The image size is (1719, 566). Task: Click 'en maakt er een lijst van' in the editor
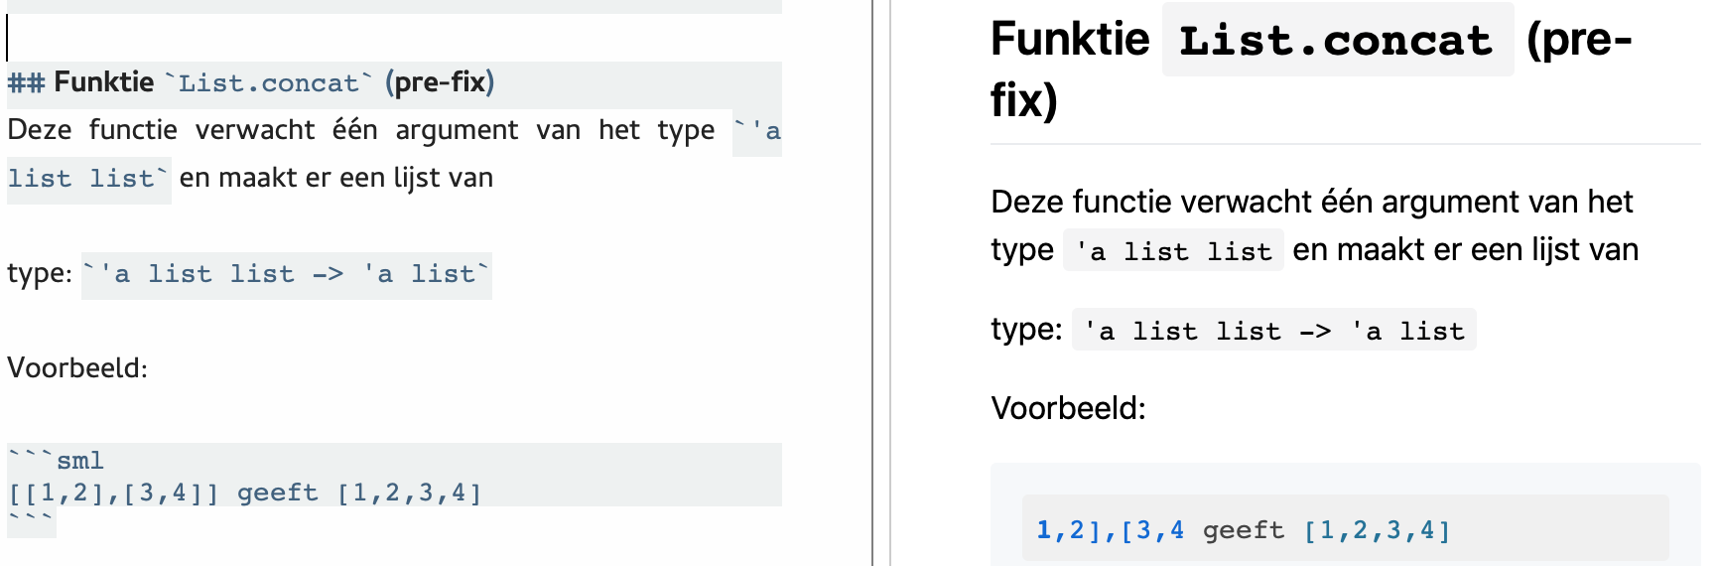[x=335, y=179]
